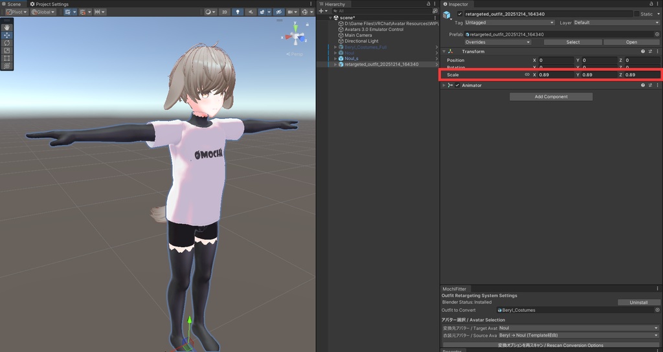Select the MochiFitter tab
The image size is (663, 352).
[454, 289]
